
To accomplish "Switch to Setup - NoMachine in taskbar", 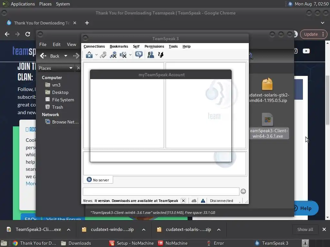I will tap(131, 243).
